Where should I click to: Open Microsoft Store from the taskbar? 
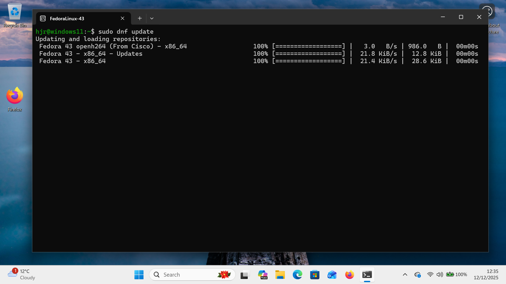[315, 275]
